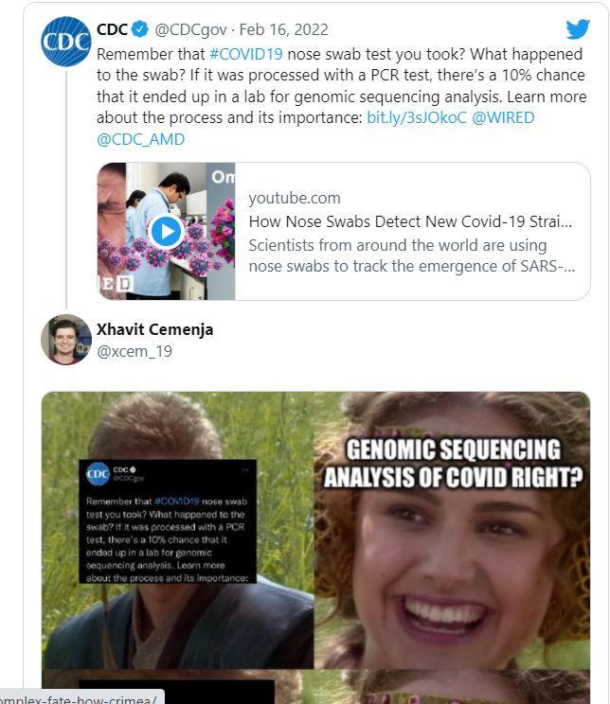Open the #COVID19 hashtag

[x=243, y=54]
